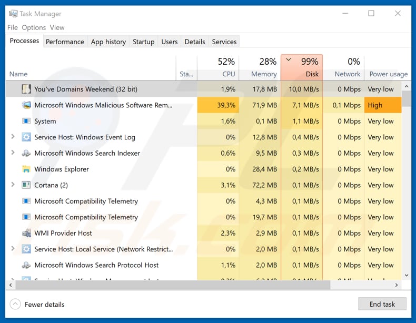The width and height of the screenshot is (416, 323).
Task: Switch to the App history tab
Action: click(108, 42)
